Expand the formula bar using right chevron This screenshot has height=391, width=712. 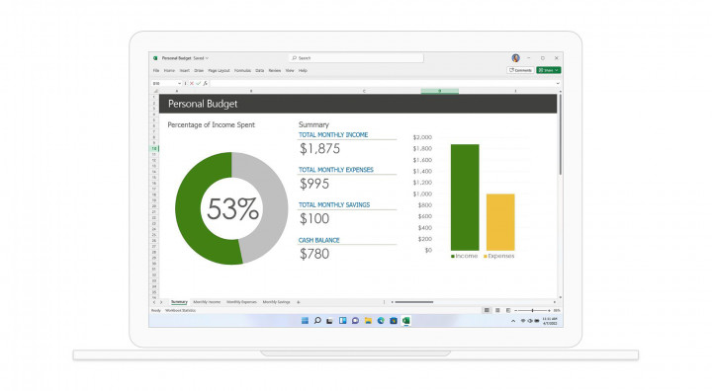click(x=558, y=84)
